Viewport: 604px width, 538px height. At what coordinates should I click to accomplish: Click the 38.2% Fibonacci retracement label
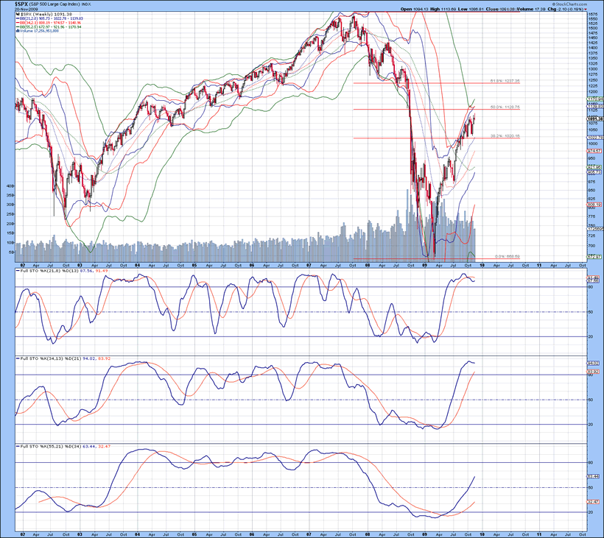(x=505, y=136)
